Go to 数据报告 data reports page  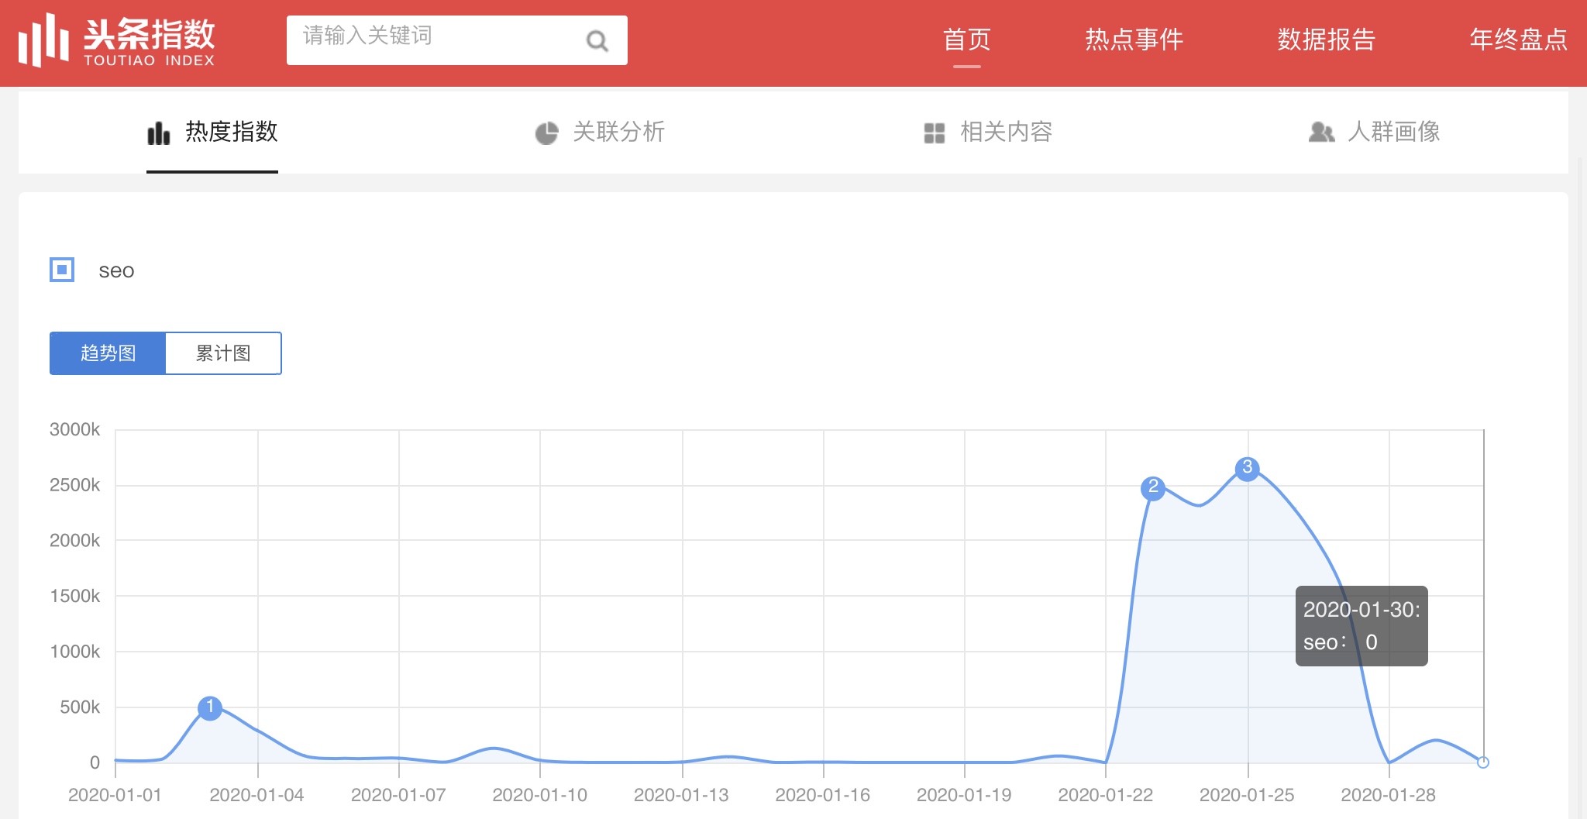[1326, 40]
